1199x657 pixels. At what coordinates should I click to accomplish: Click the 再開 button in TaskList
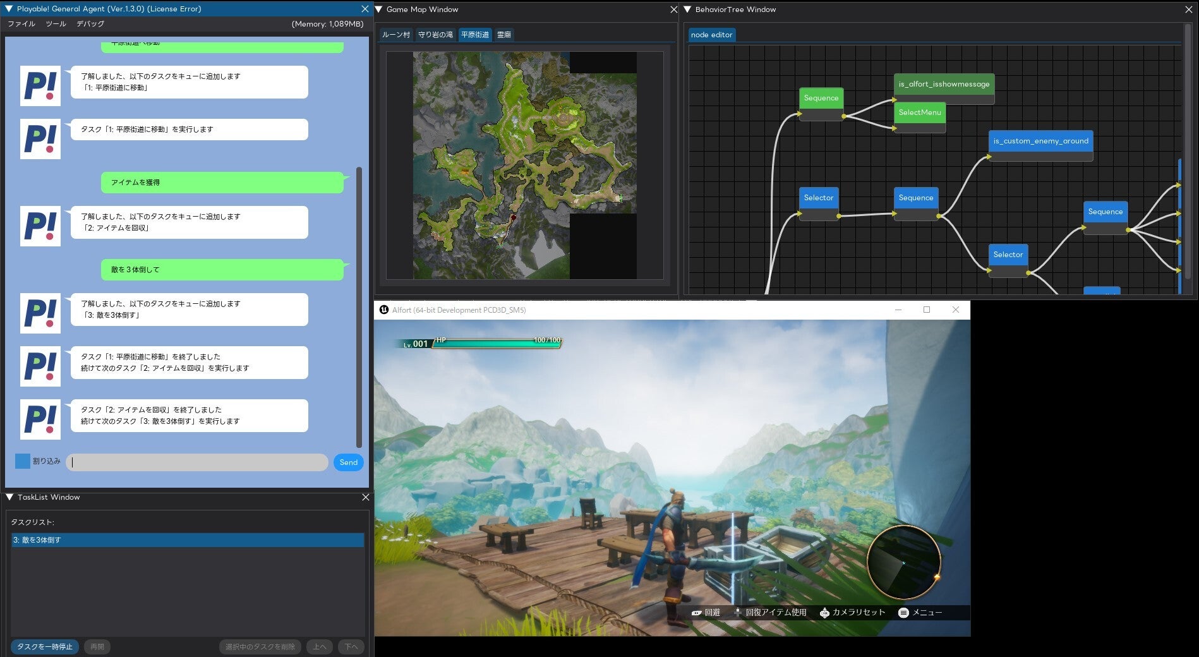[97, 647]
